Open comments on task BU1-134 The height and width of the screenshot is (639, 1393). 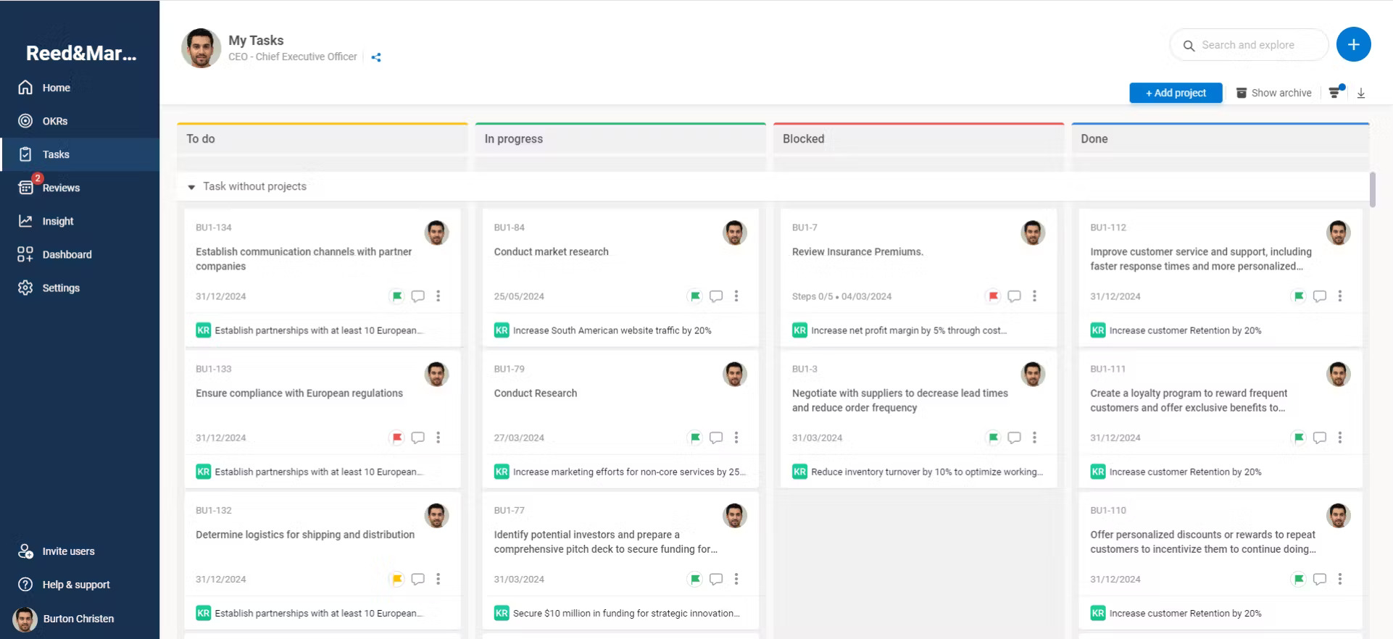pyautogui.click(x=417, y=296)
